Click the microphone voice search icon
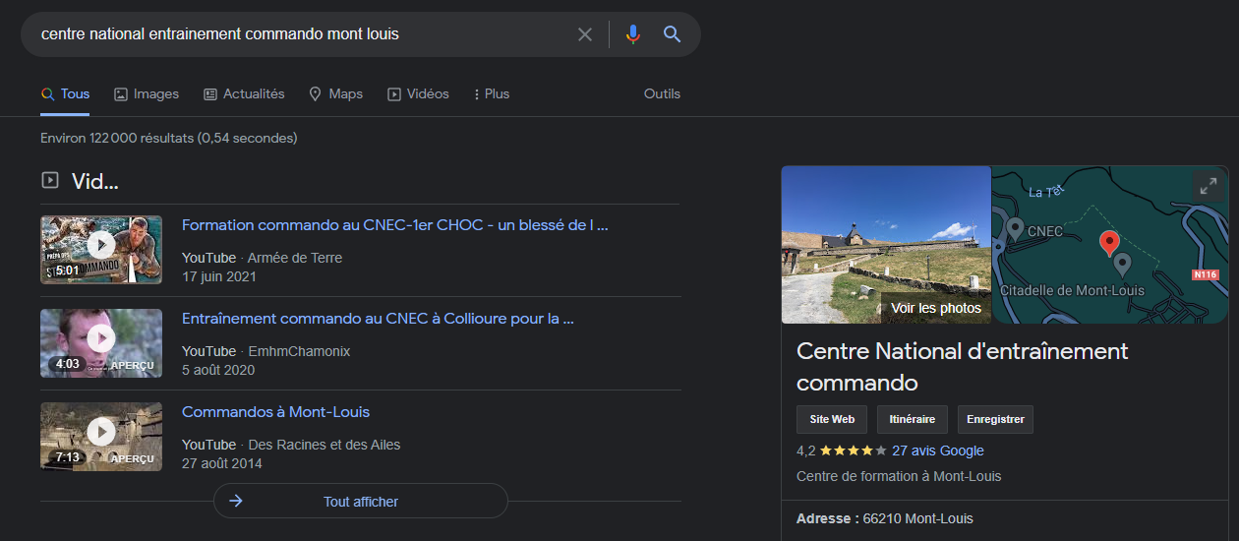Screen dimensions: 1239x541 click(632, 34)
